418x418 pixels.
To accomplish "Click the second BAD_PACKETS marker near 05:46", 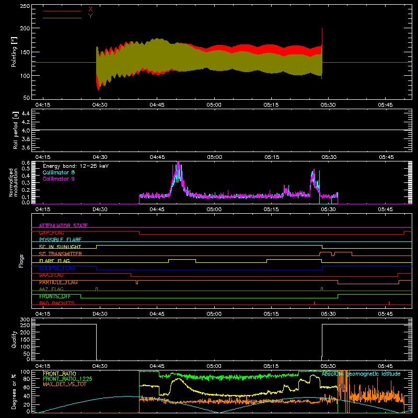I will click(x=389, y=303).
